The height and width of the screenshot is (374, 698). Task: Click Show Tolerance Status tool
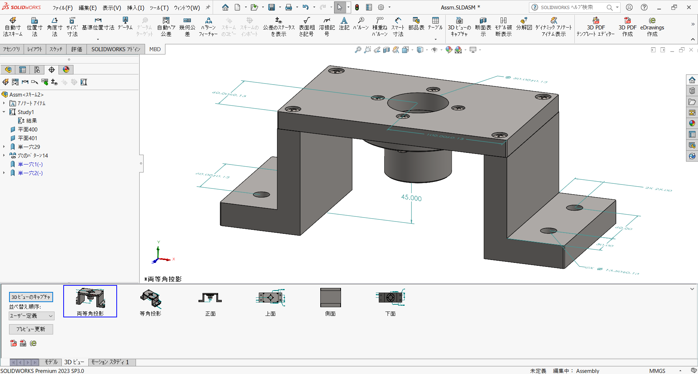[x=279, y=27]
